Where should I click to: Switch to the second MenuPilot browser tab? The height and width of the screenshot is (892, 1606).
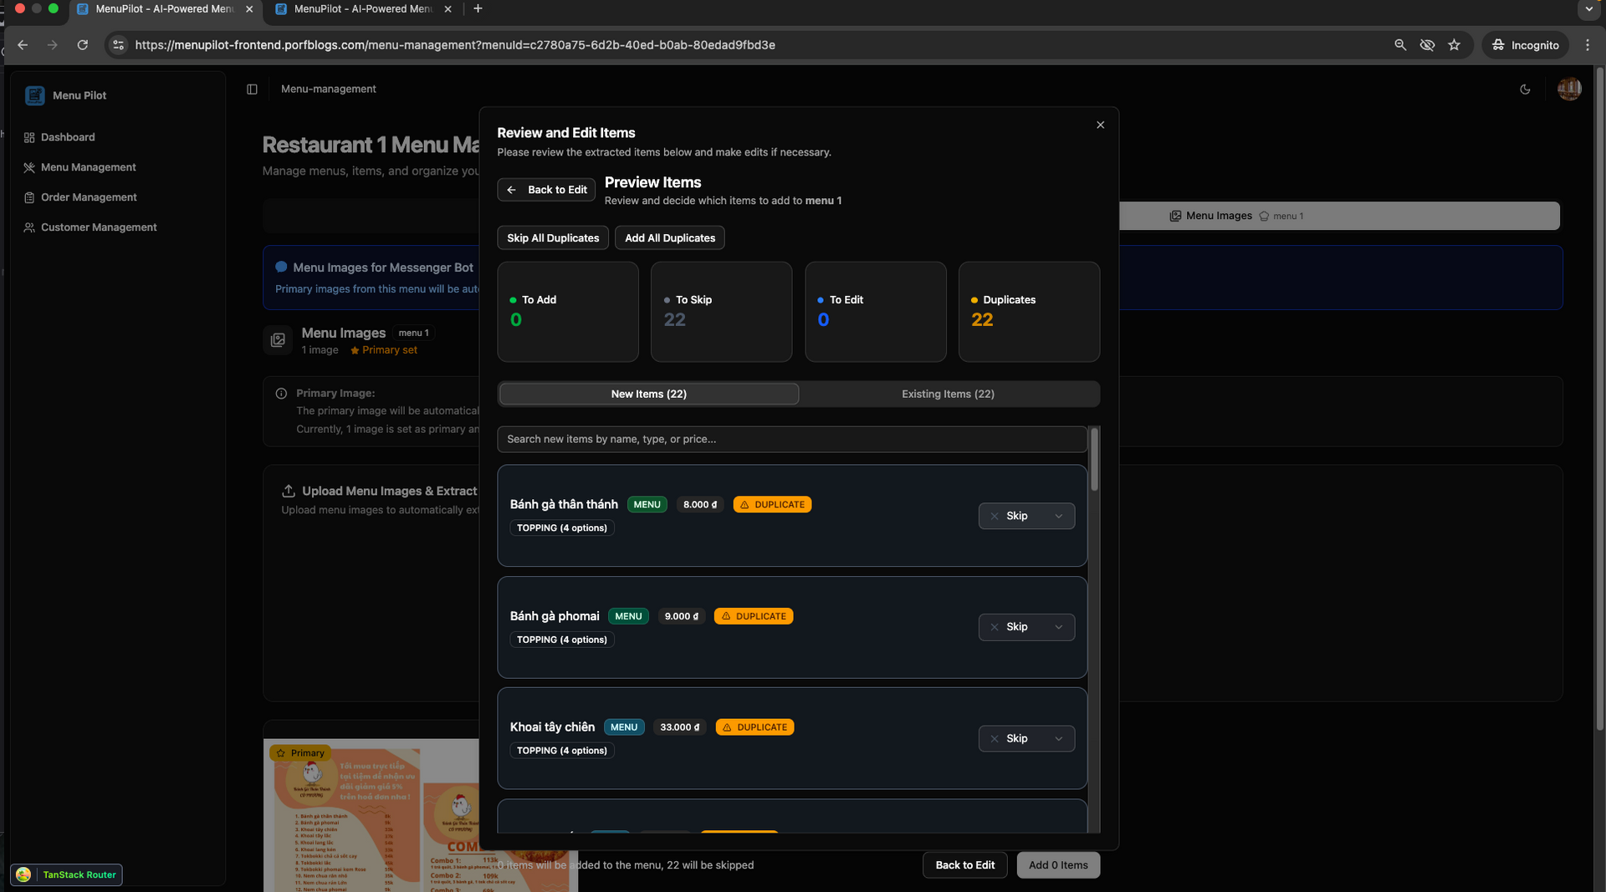coord(364,9)
